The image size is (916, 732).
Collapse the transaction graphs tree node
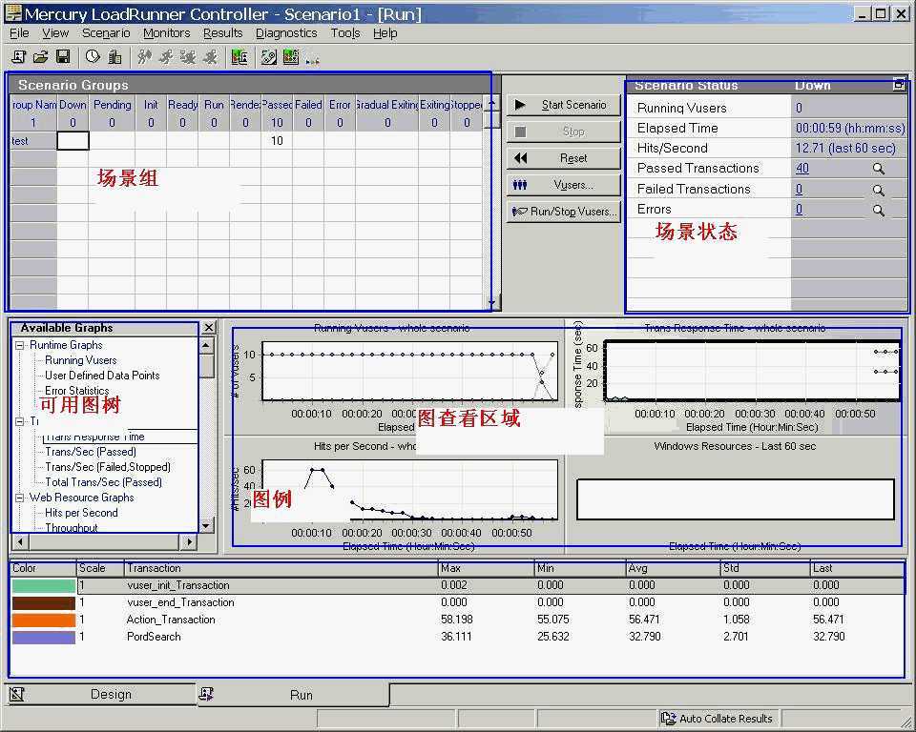pyautogui.click(x=19, y=421)
